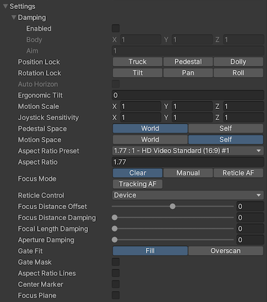The width and height of the screenshot is (267, 302).
Task: Set Motion Space to World
Action: [150, 139]
